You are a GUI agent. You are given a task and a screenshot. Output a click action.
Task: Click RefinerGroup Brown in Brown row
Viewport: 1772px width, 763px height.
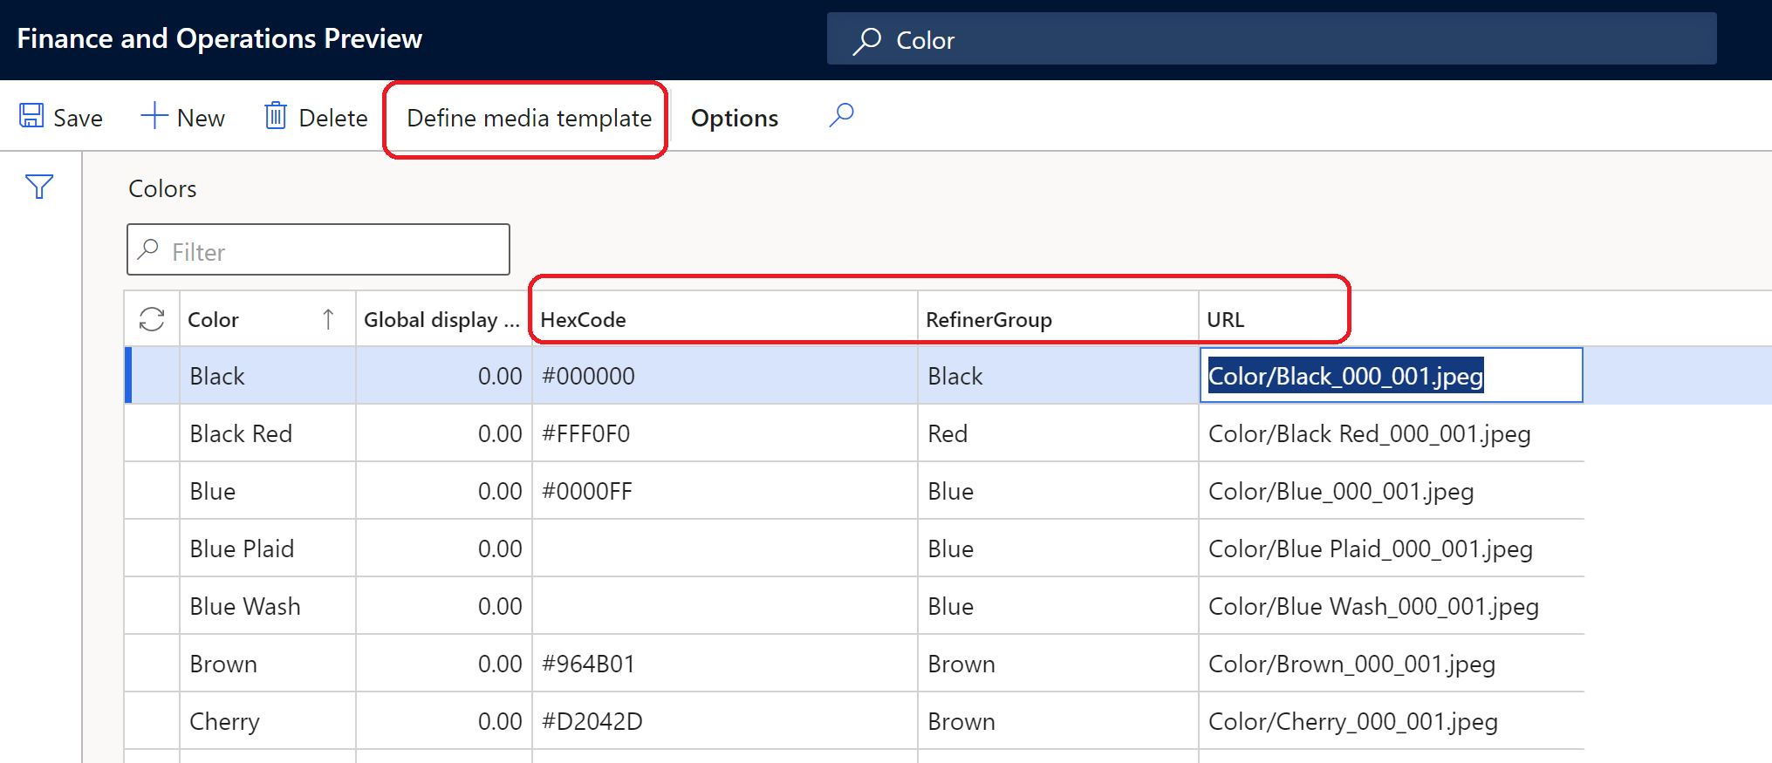point(1058,664)
